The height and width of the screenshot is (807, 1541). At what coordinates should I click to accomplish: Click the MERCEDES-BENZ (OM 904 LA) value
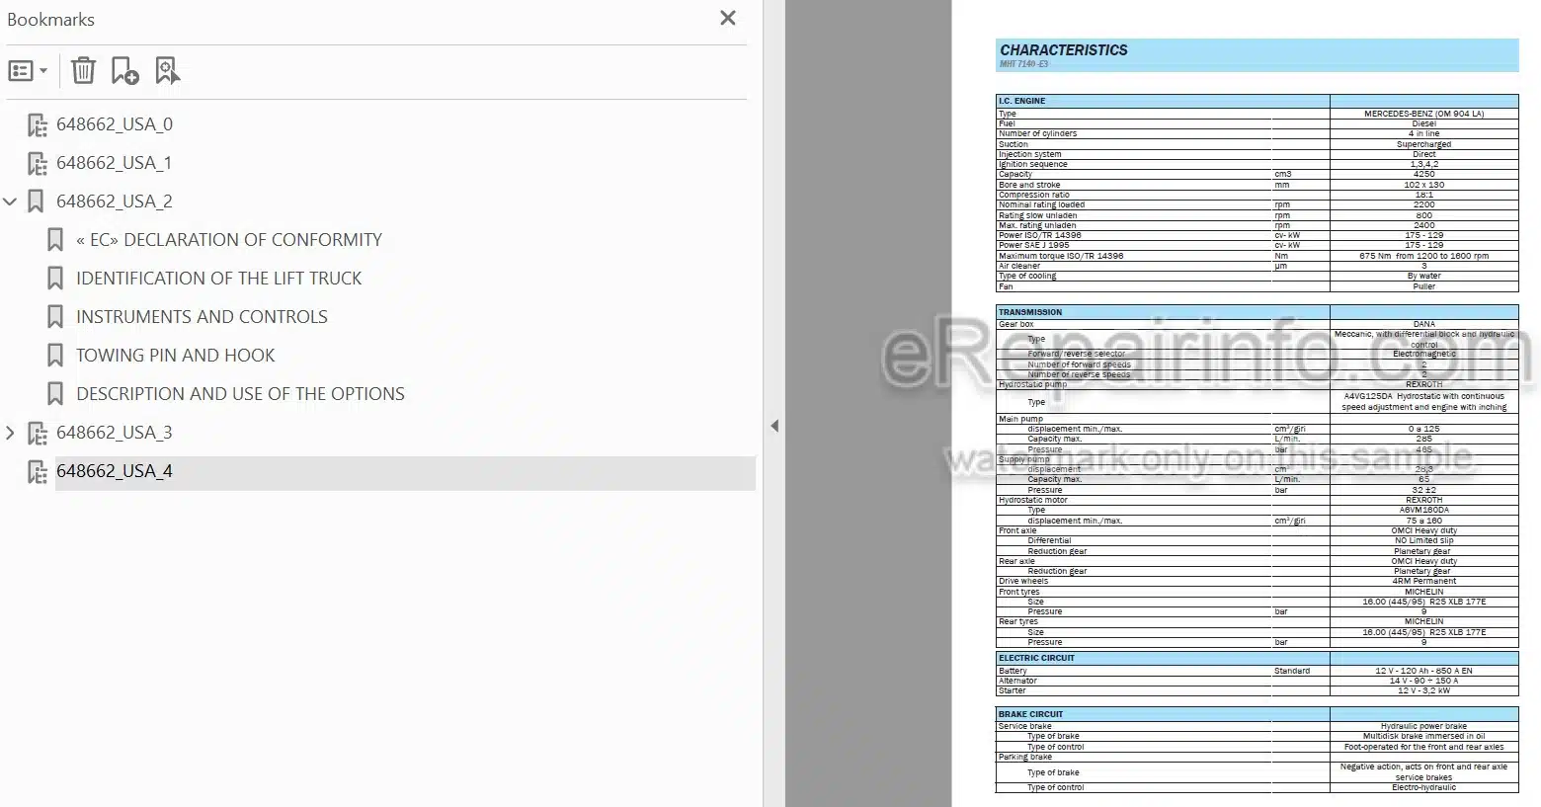point(1423,114)
